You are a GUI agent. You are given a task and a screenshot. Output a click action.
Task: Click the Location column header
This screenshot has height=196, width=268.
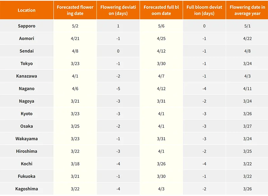pyautogui.click(x=26, y=10)
